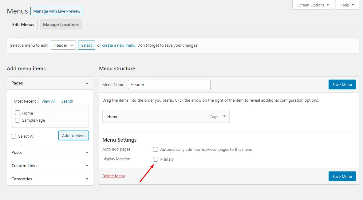Check the Home page checkbox
The width and height of the screenshot is (363, 200).
(x=18, y=113)
